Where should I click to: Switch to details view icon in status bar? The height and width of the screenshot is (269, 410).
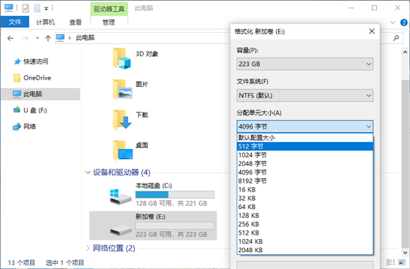pos(390,262)
